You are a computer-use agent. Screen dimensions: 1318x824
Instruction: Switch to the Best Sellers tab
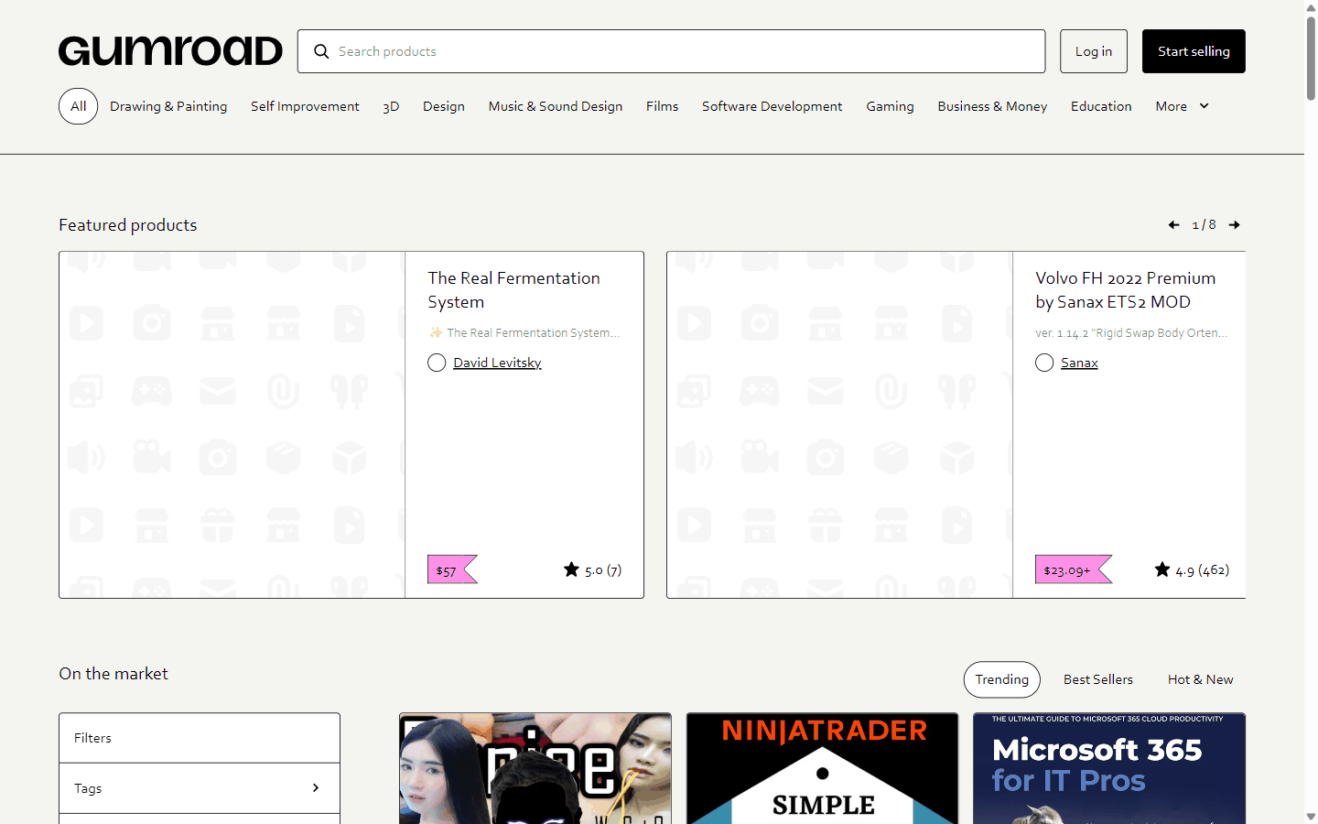coord(1098,679)
